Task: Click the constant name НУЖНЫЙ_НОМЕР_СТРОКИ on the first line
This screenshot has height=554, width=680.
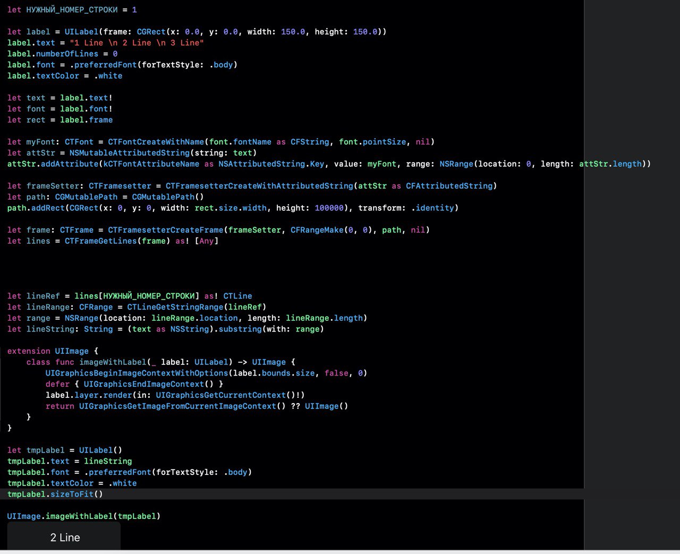Action: pos(72,10)
